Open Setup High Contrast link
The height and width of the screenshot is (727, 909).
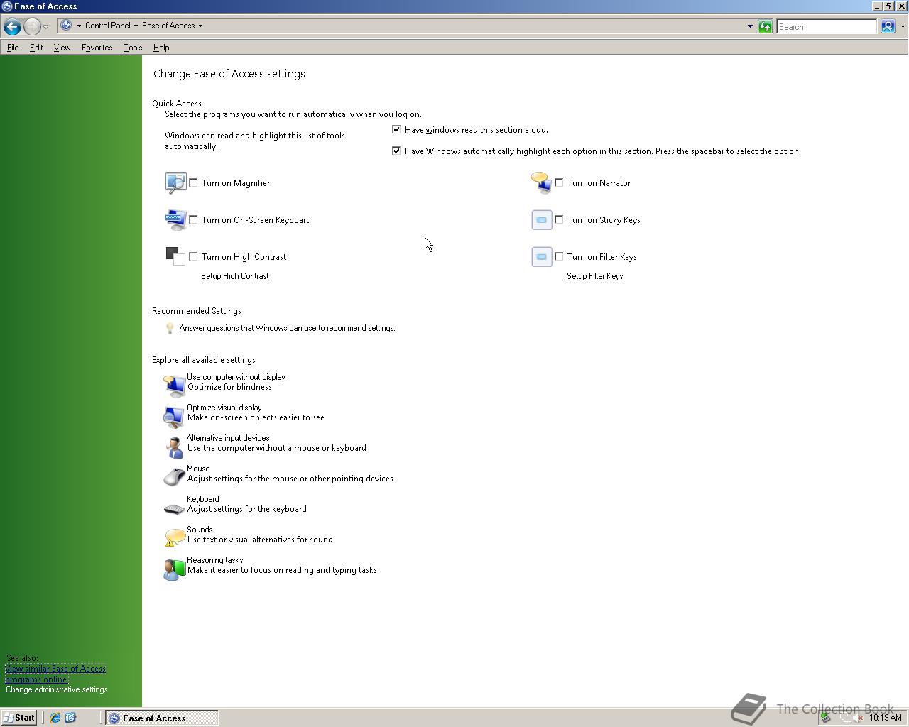pyautogui.click(x=234, y=276)
